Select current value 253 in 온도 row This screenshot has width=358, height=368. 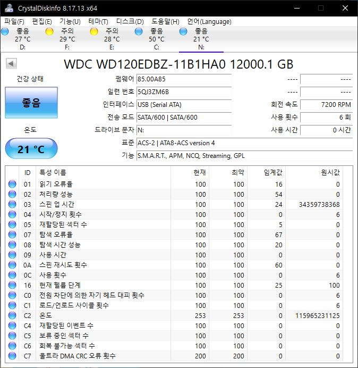tap(200, 315)
